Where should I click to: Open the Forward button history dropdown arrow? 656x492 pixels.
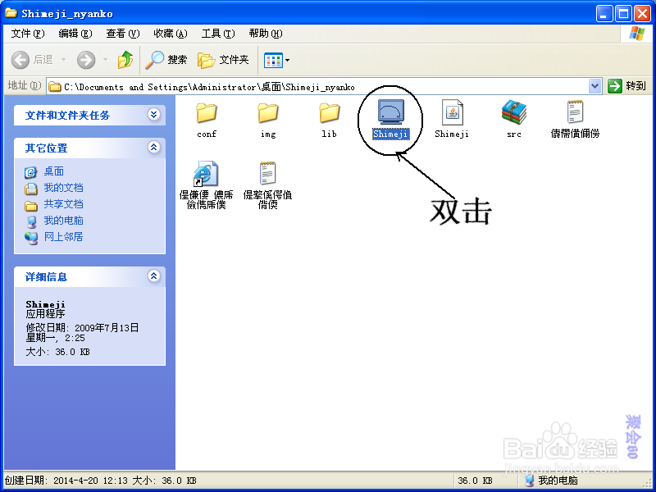105,60
